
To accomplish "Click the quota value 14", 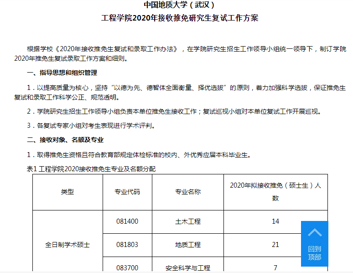I will (x=275, y=221).
